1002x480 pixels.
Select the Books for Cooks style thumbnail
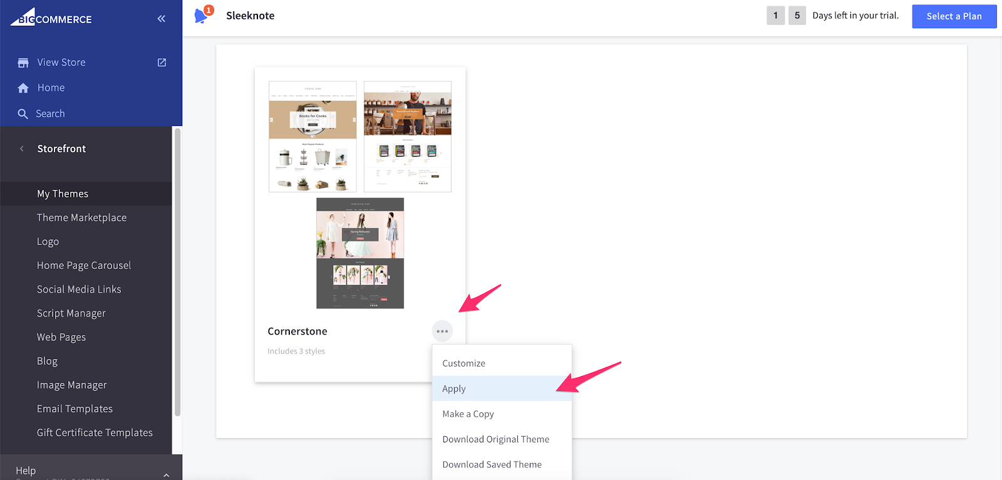[312, 137]
